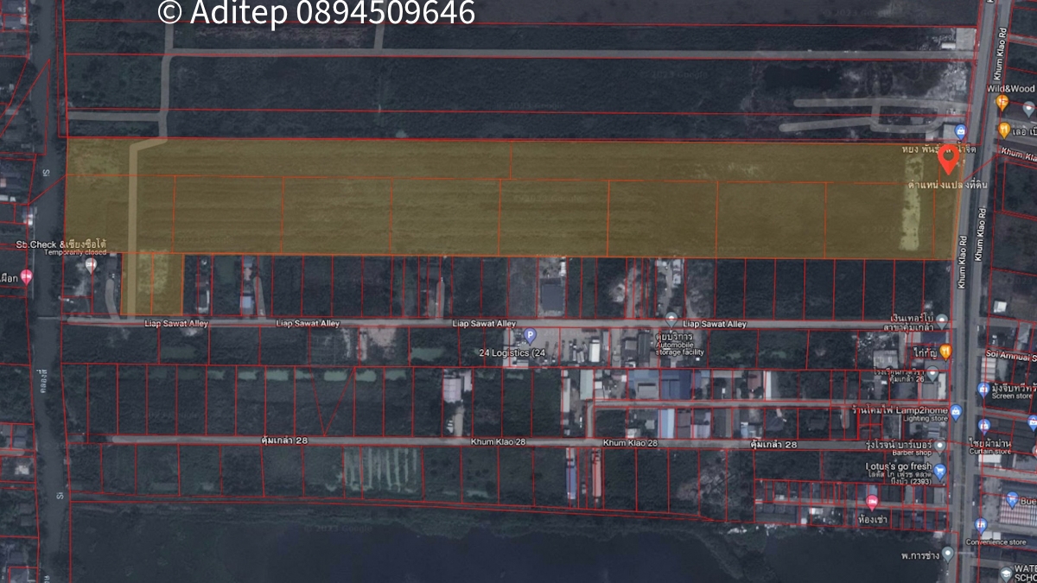Viewport: 1037px width, 583px height.
Task: Open the Screen store shopping bag icon
Action: point(983,390)
